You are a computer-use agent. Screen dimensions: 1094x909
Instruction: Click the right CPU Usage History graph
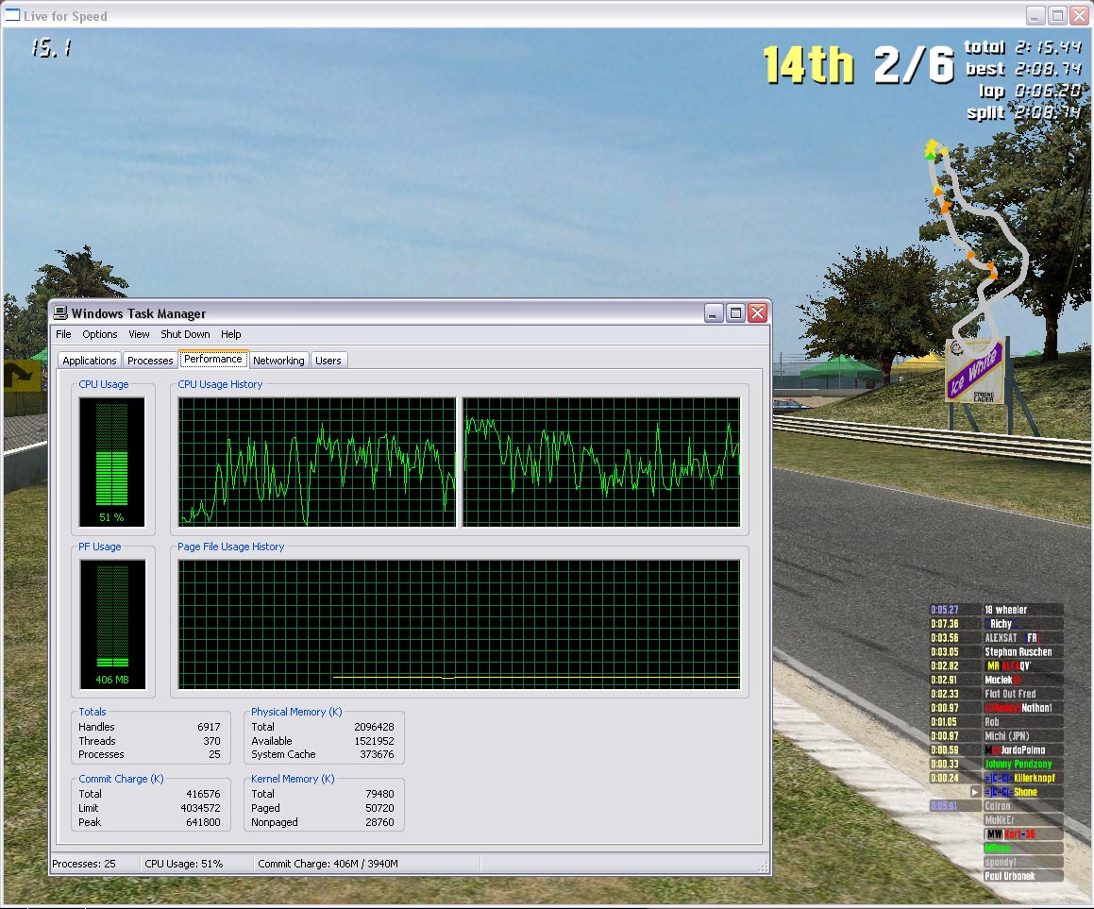(x=601, y=462)
